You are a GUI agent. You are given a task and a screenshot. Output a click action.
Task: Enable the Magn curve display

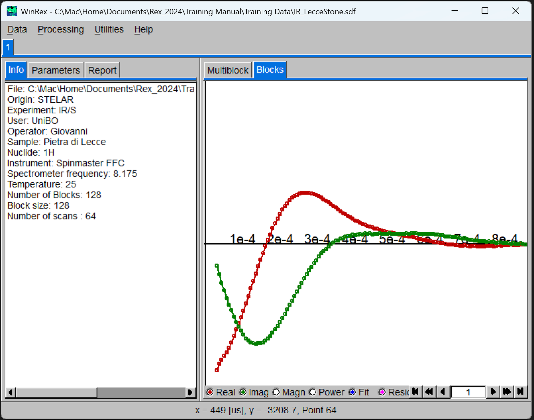coord(276,392)
